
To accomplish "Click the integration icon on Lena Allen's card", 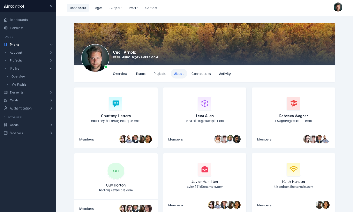I will (x=205, y=103).
